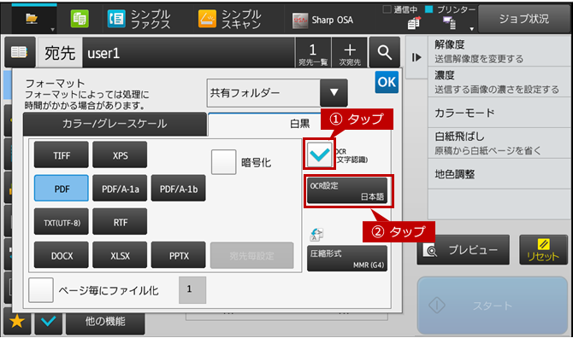573x338 pixels.
Task: Open 地色調整 background adjustment
Action: (499, 174)
